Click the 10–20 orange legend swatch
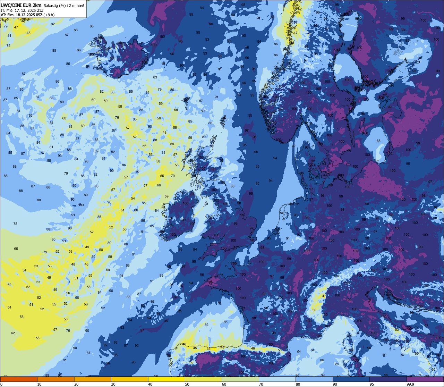444x387 pixels. [55, 379]
